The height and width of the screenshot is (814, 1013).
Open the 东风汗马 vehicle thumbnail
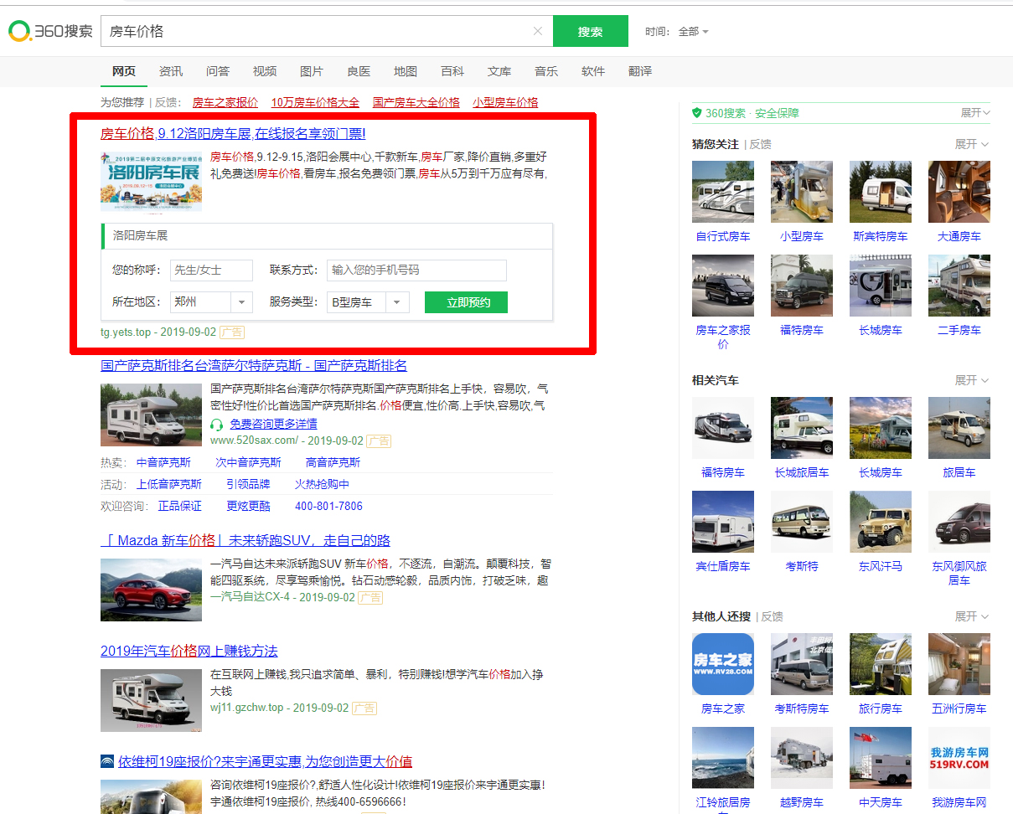click(880, 522)
